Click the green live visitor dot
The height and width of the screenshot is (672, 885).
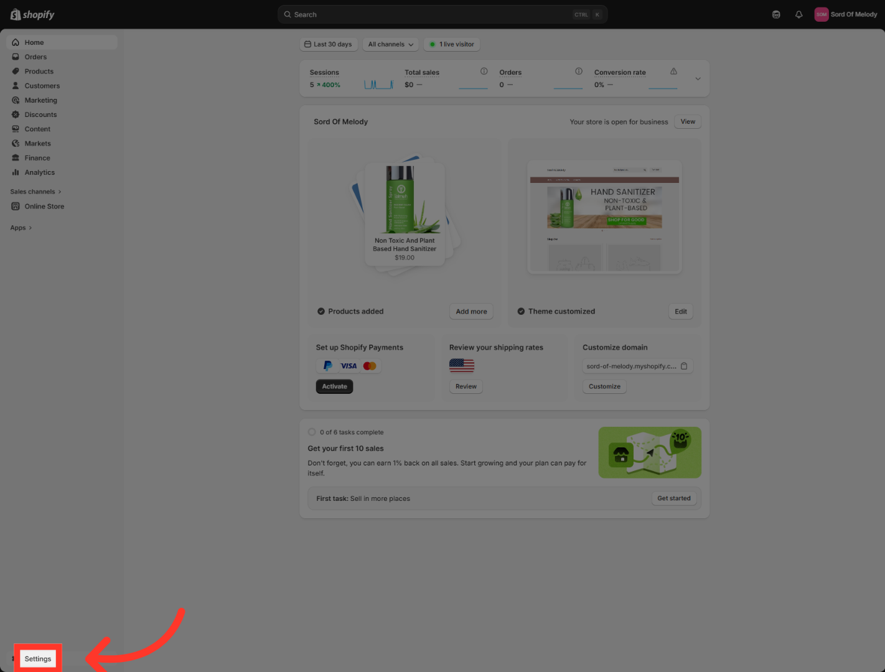tap(433, 44)
